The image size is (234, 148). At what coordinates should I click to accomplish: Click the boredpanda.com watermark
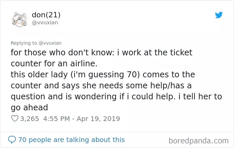click(x=199, y=141)
